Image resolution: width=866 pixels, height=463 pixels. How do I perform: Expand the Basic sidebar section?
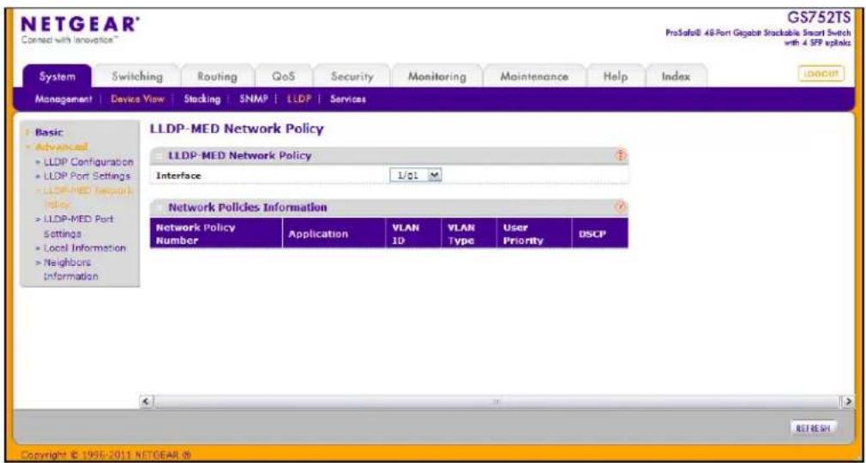[x=49, y=133]
